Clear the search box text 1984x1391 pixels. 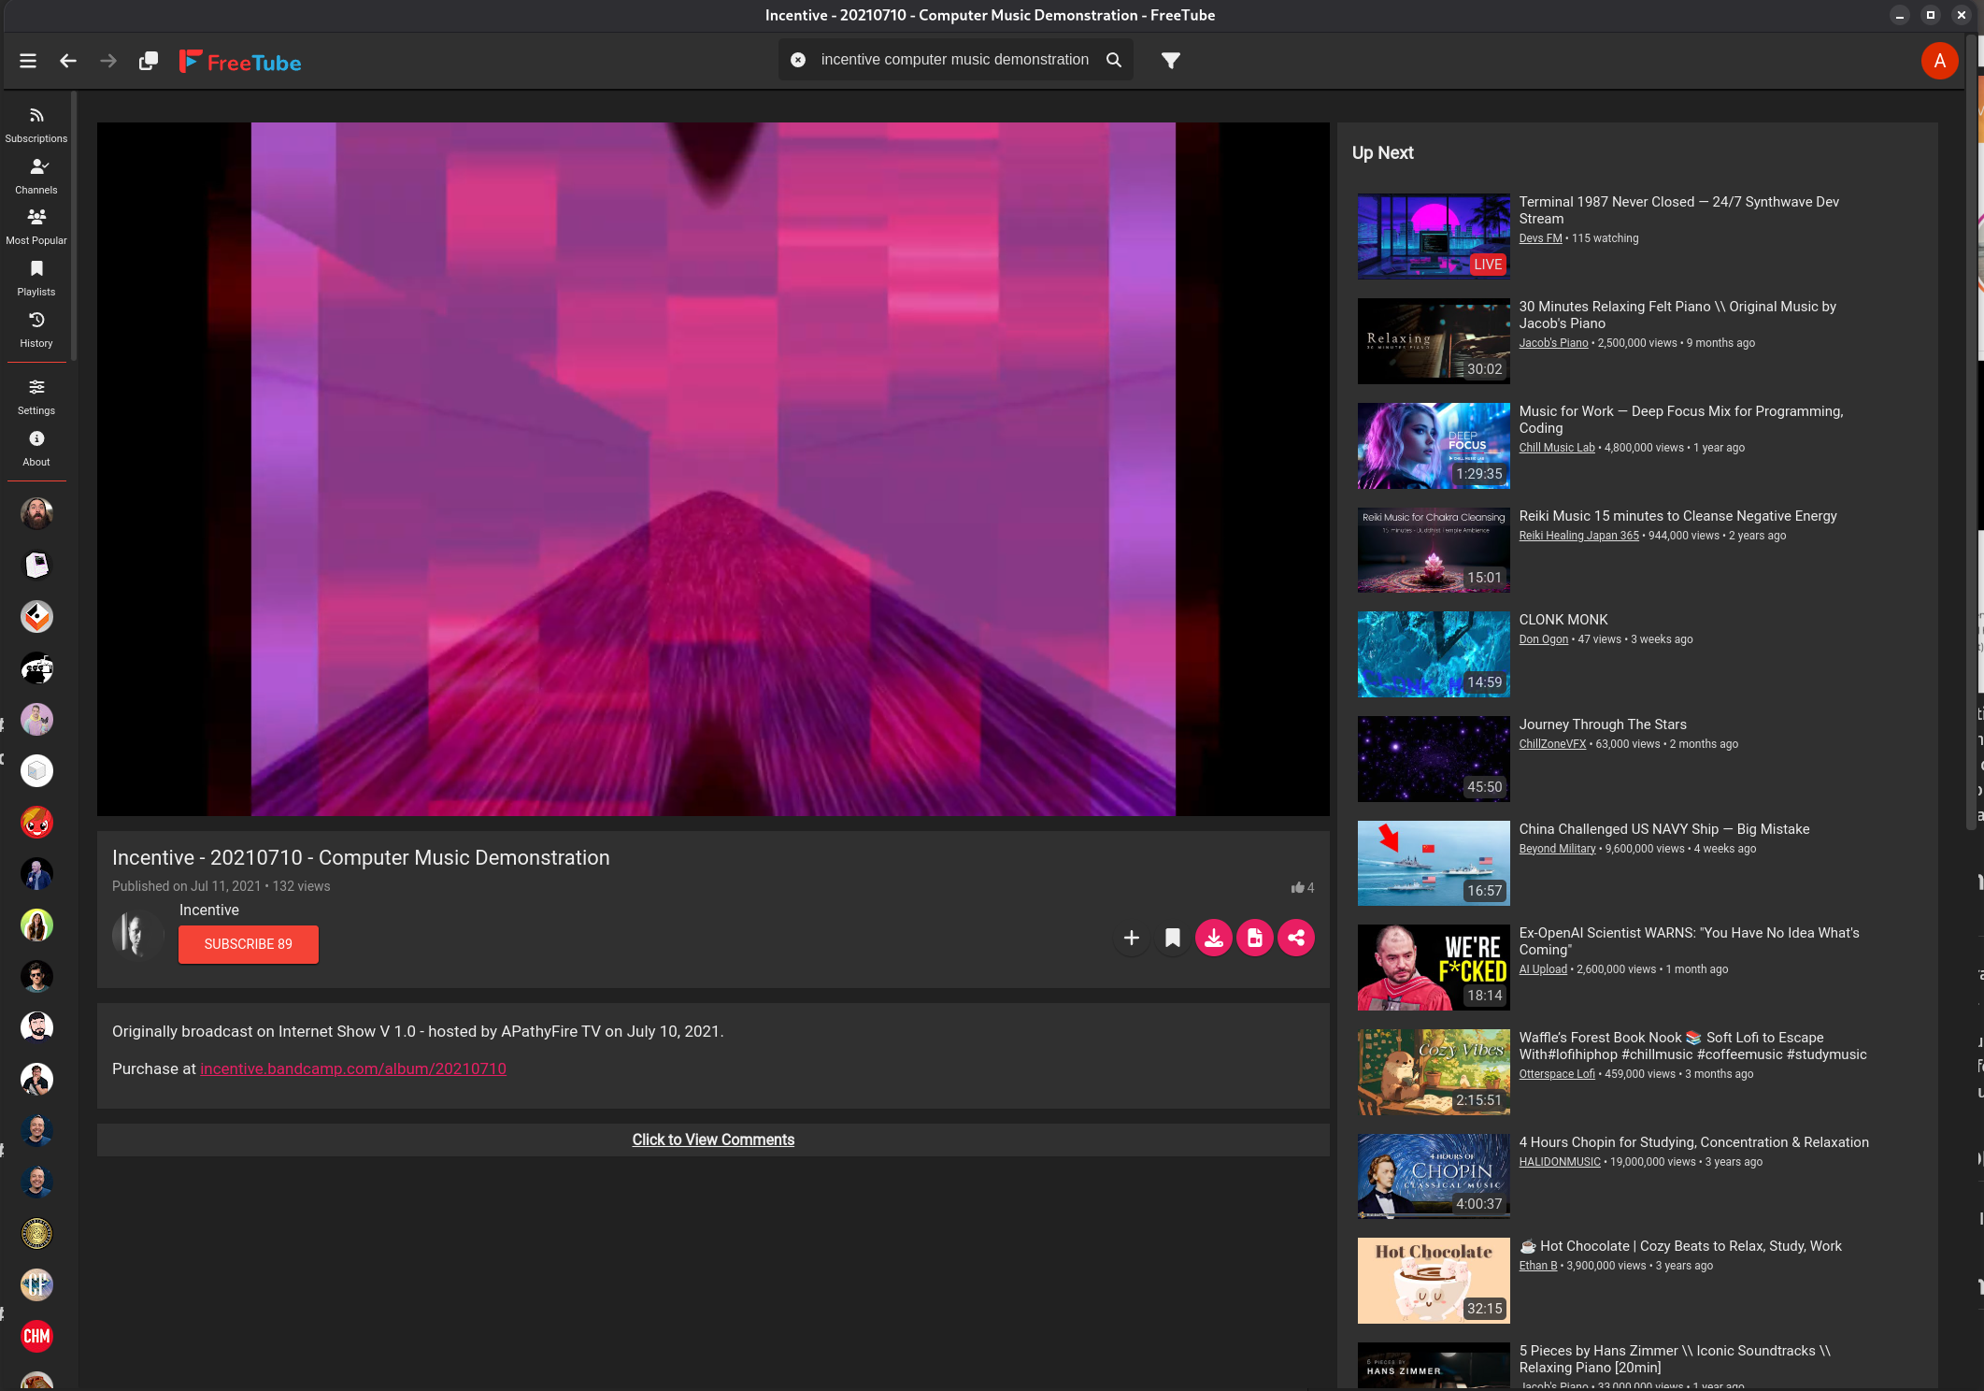pyautogui.click(x=798, y=60)
